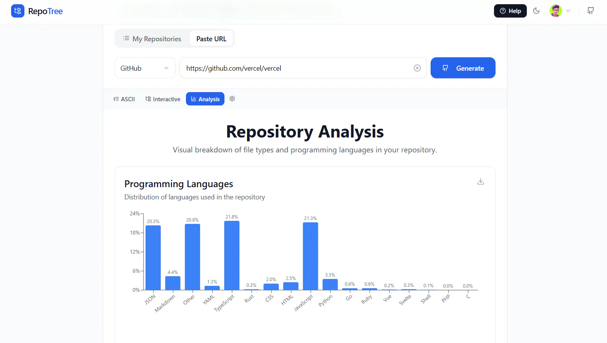Click the Markdown bar in the chart
This screenshot has width=607, height=343.
pyautogui.click(x=173, y=283)
